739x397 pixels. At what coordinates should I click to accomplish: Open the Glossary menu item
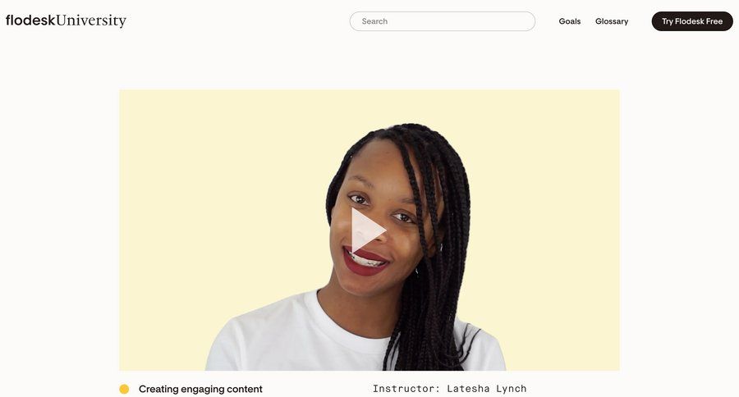pyautogui.click(x=611, y=21)
